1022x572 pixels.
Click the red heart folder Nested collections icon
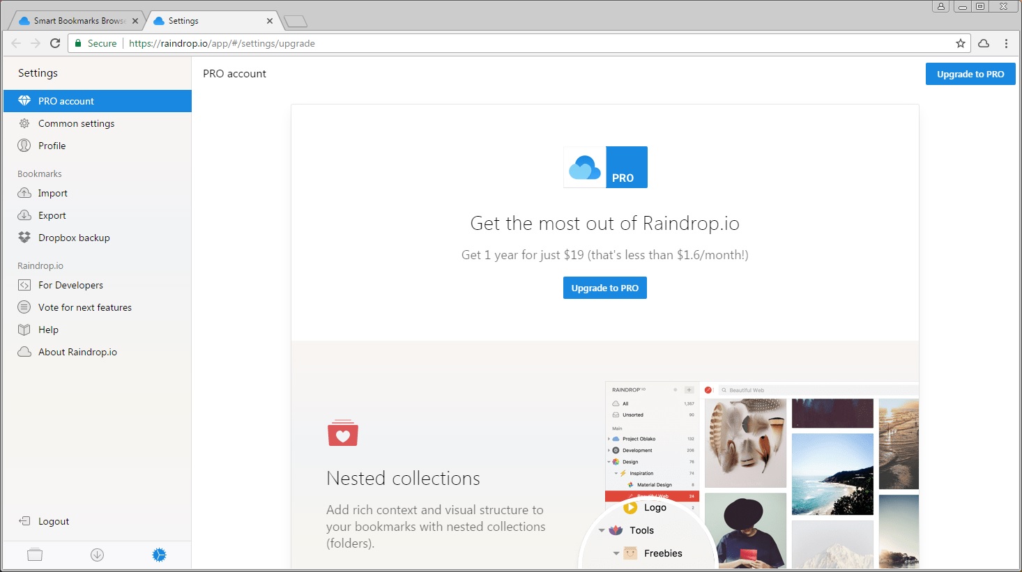[x=343, y=433]
